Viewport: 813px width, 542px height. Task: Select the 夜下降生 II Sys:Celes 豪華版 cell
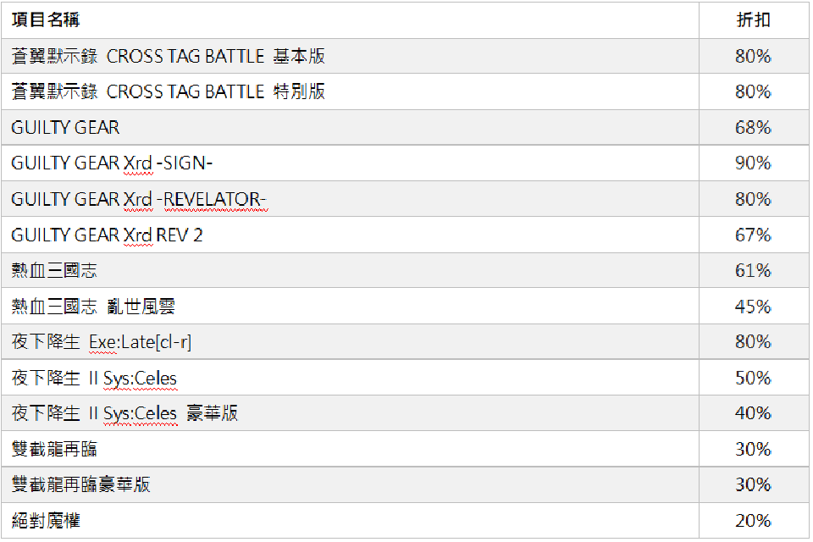click(x=125, y=413)
